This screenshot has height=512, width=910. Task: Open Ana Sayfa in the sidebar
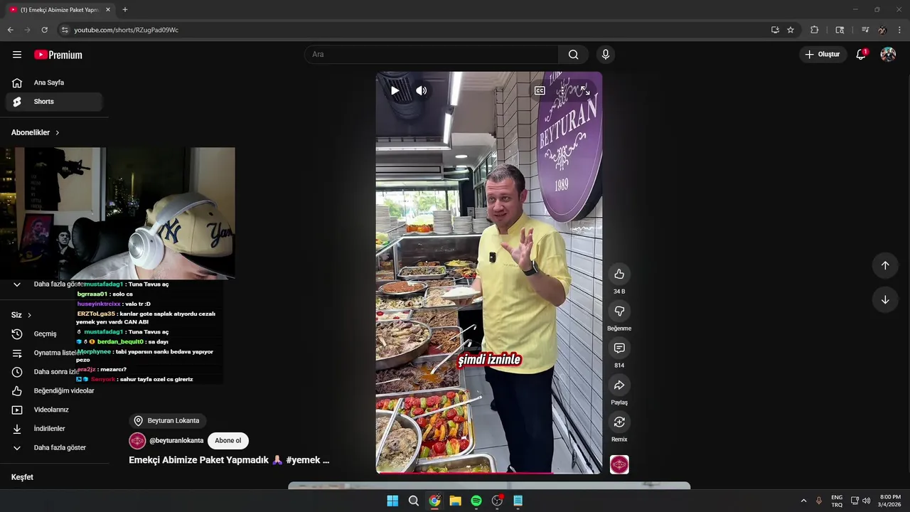pos(54,82)
